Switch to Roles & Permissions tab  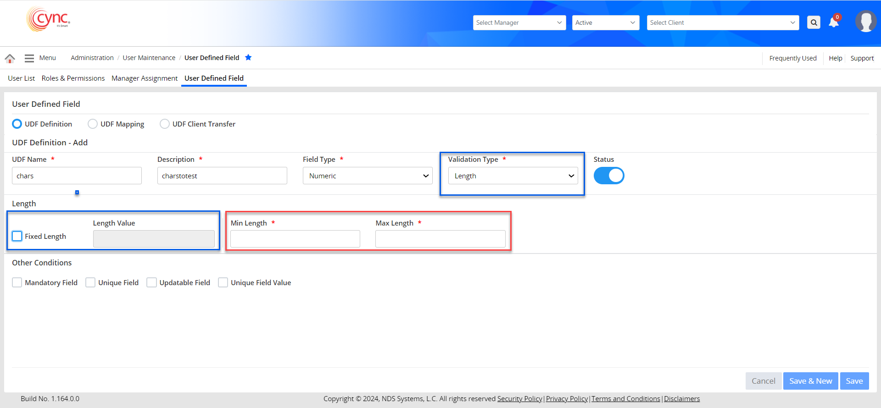tap(73, 78)
